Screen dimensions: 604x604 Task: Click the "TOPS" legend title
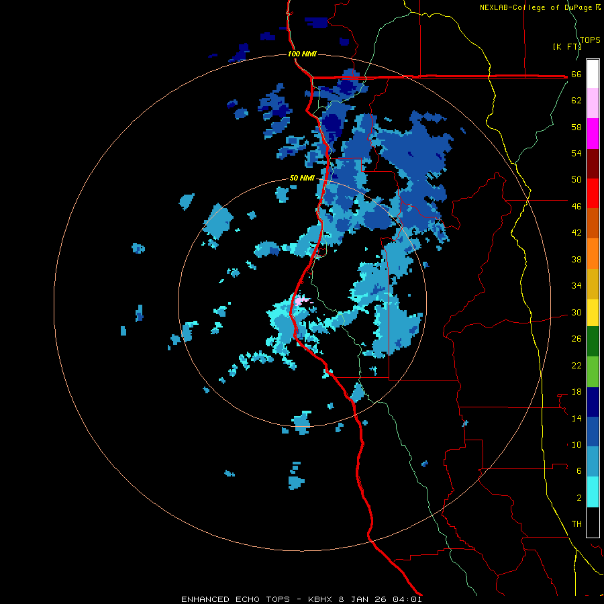coord(590,40)
